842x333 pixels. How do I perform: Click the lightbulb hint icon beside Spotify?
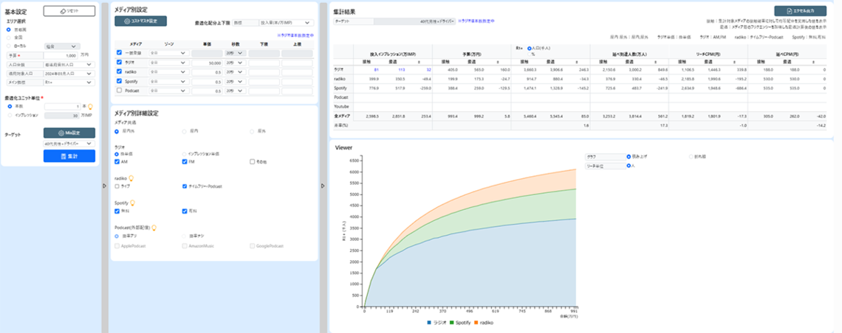coord(133,203)
